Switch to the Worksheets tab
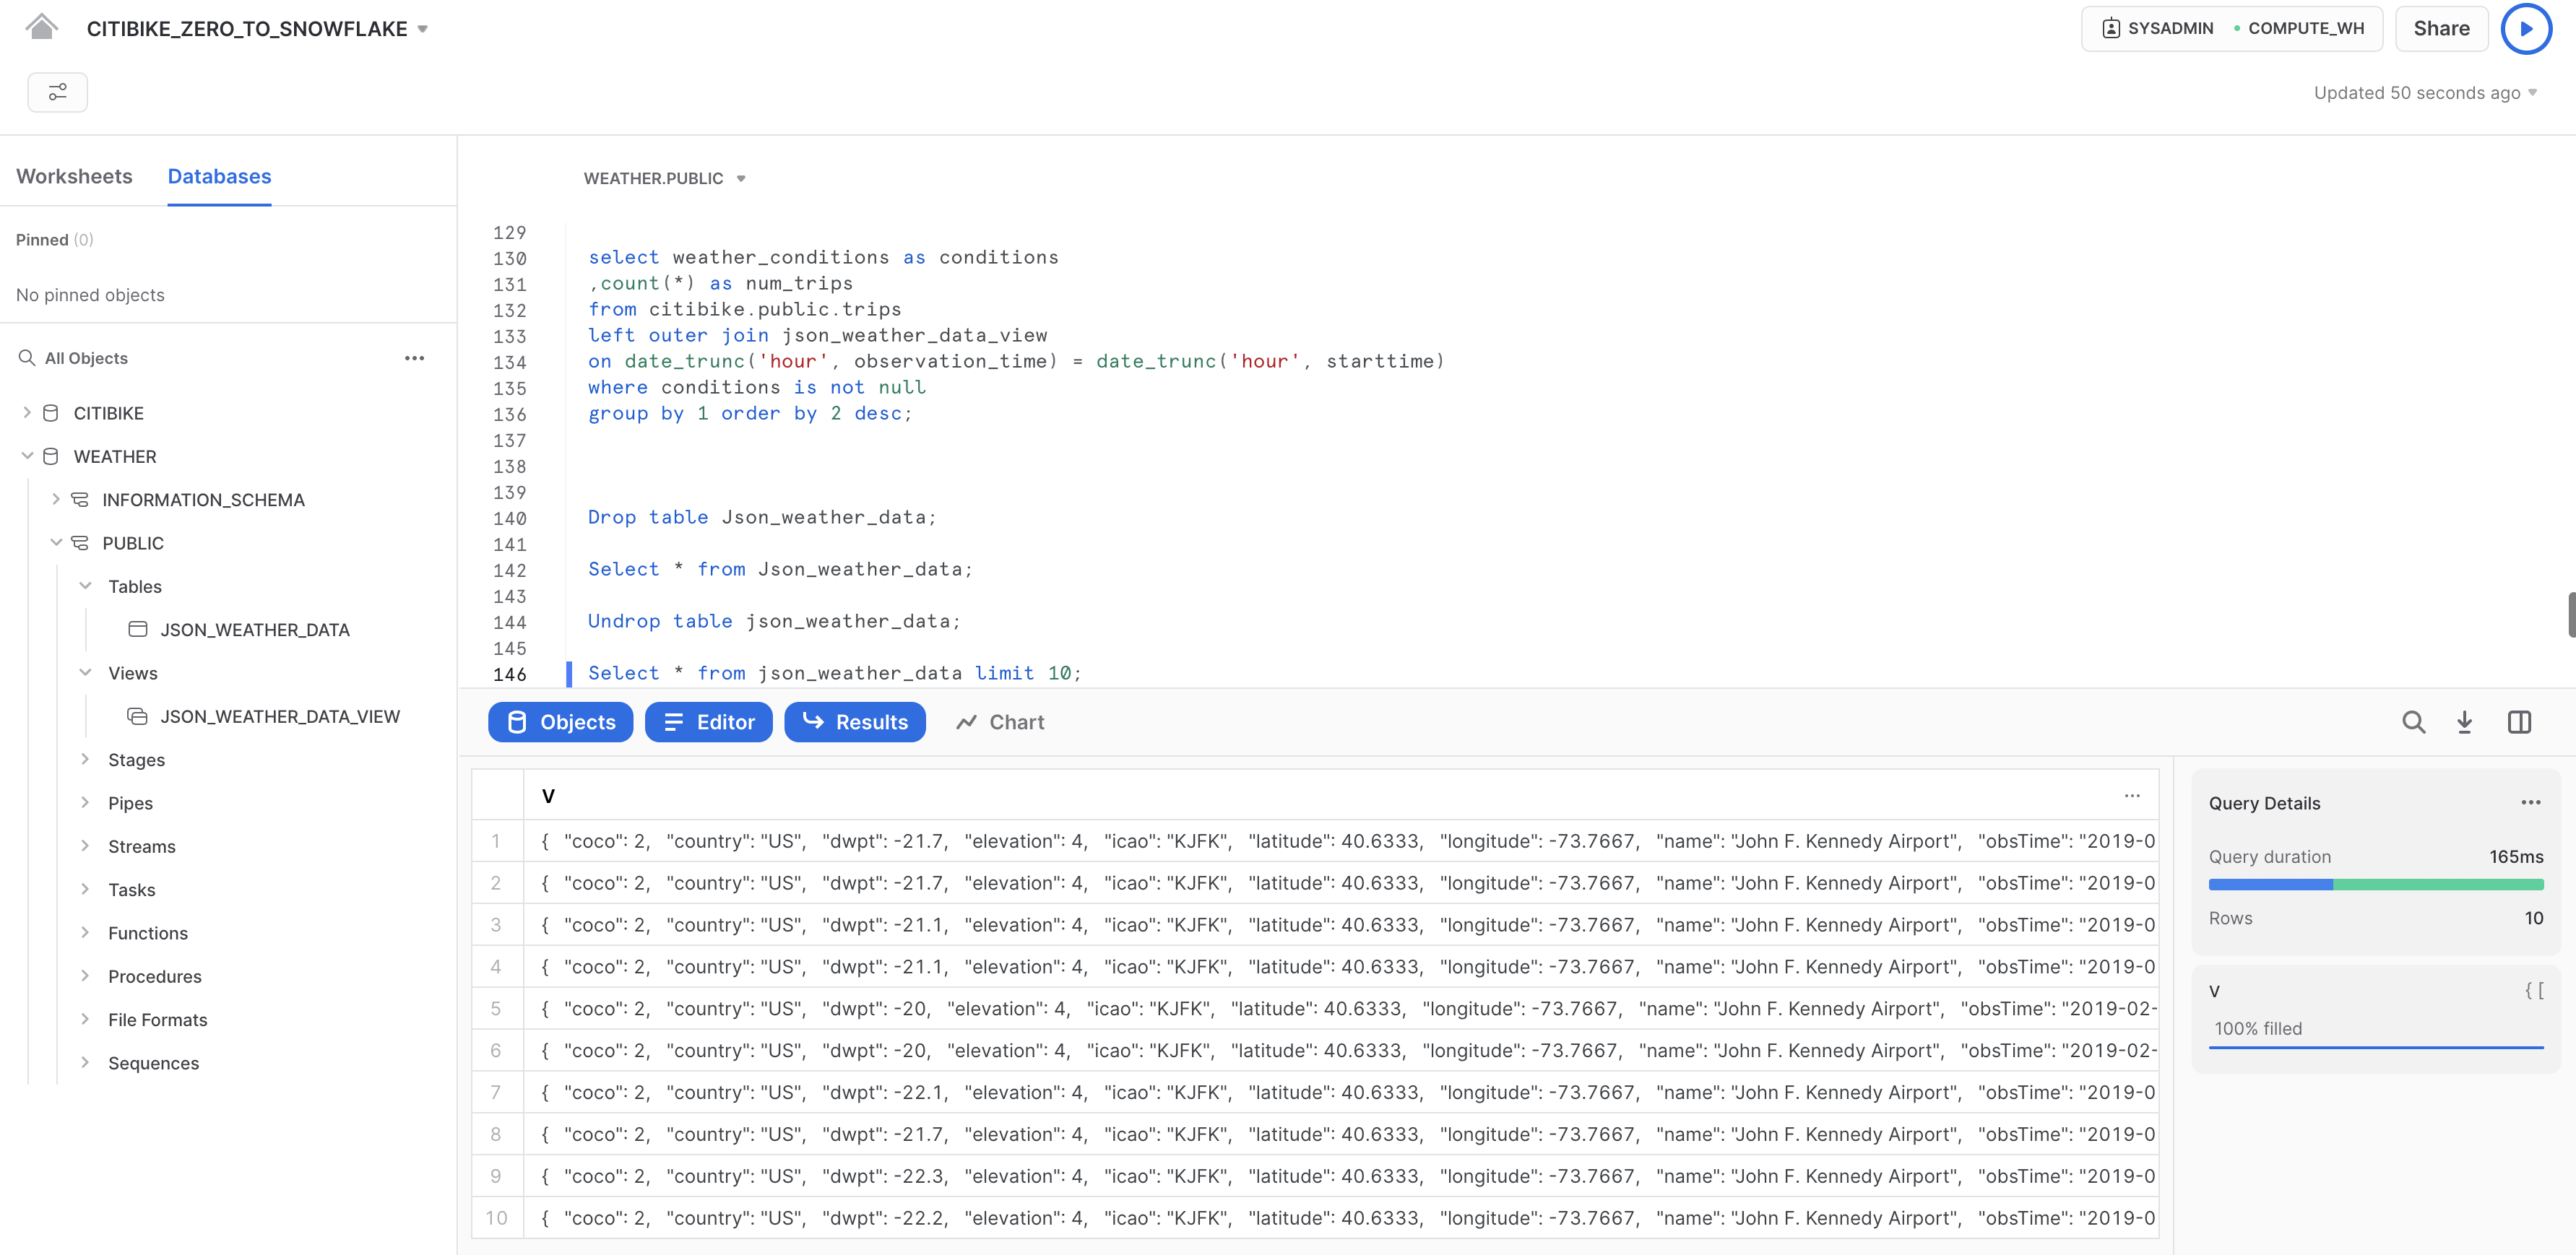 (x=74, y=176)
